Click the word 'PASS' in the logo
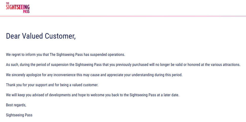This screenshot has width=246, height=122. pos(26,12)
